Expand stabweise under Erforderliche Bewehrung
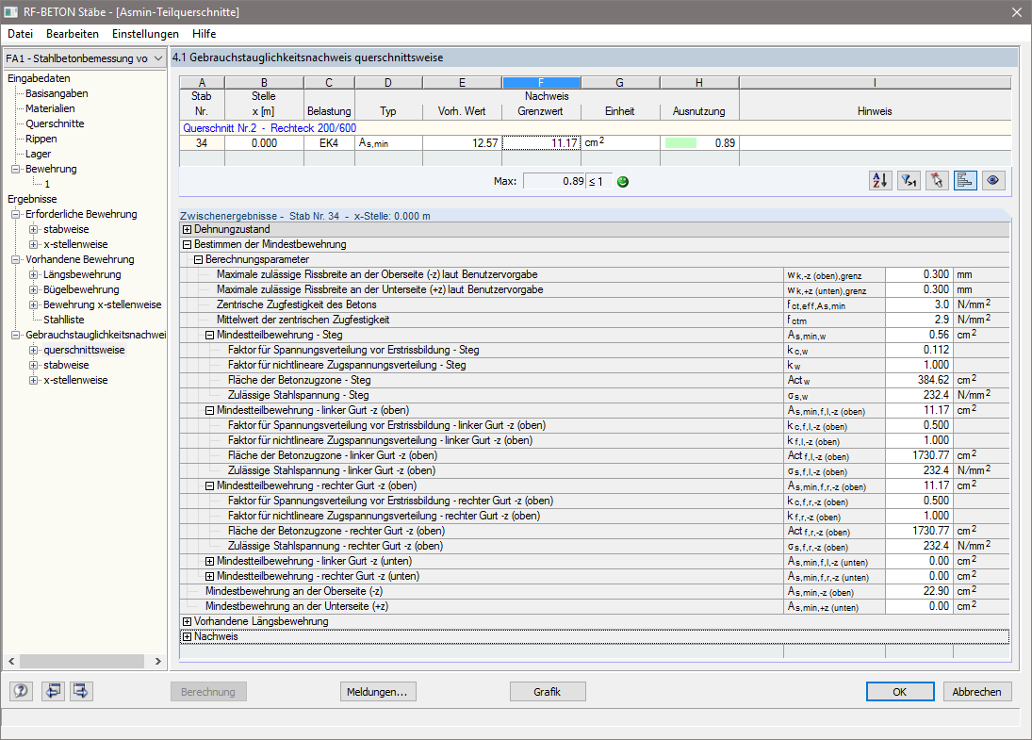 34,230
